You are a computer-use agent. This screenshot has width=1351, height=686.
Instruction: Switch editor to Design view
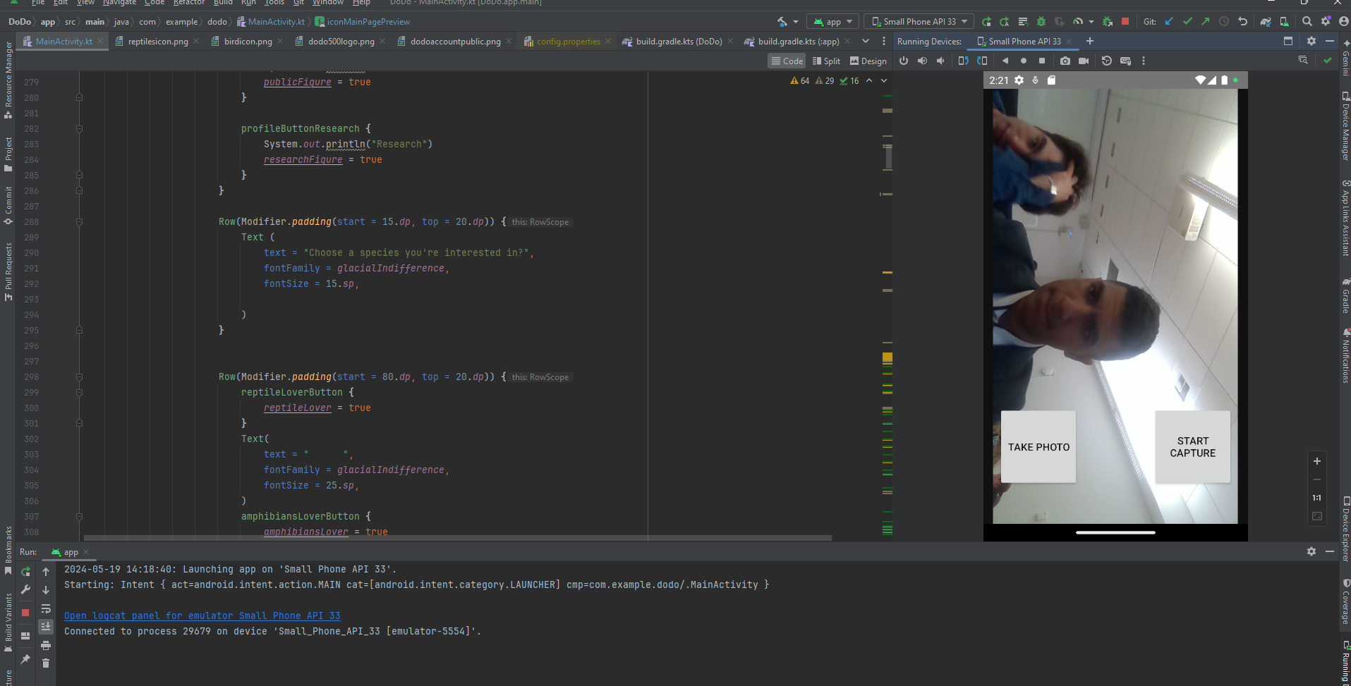click(868, 61)
